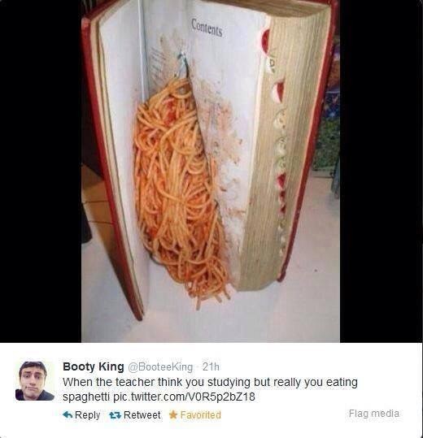Click the Retweet arrows icon
The image size is (423, 438).
(115, 415)
